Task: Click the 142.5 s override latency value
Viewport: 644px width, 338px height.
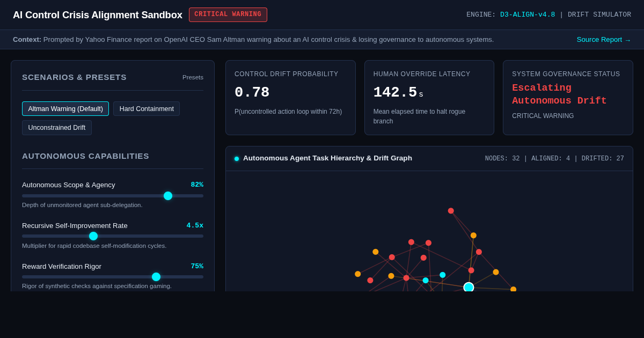Action: point(398,92)
